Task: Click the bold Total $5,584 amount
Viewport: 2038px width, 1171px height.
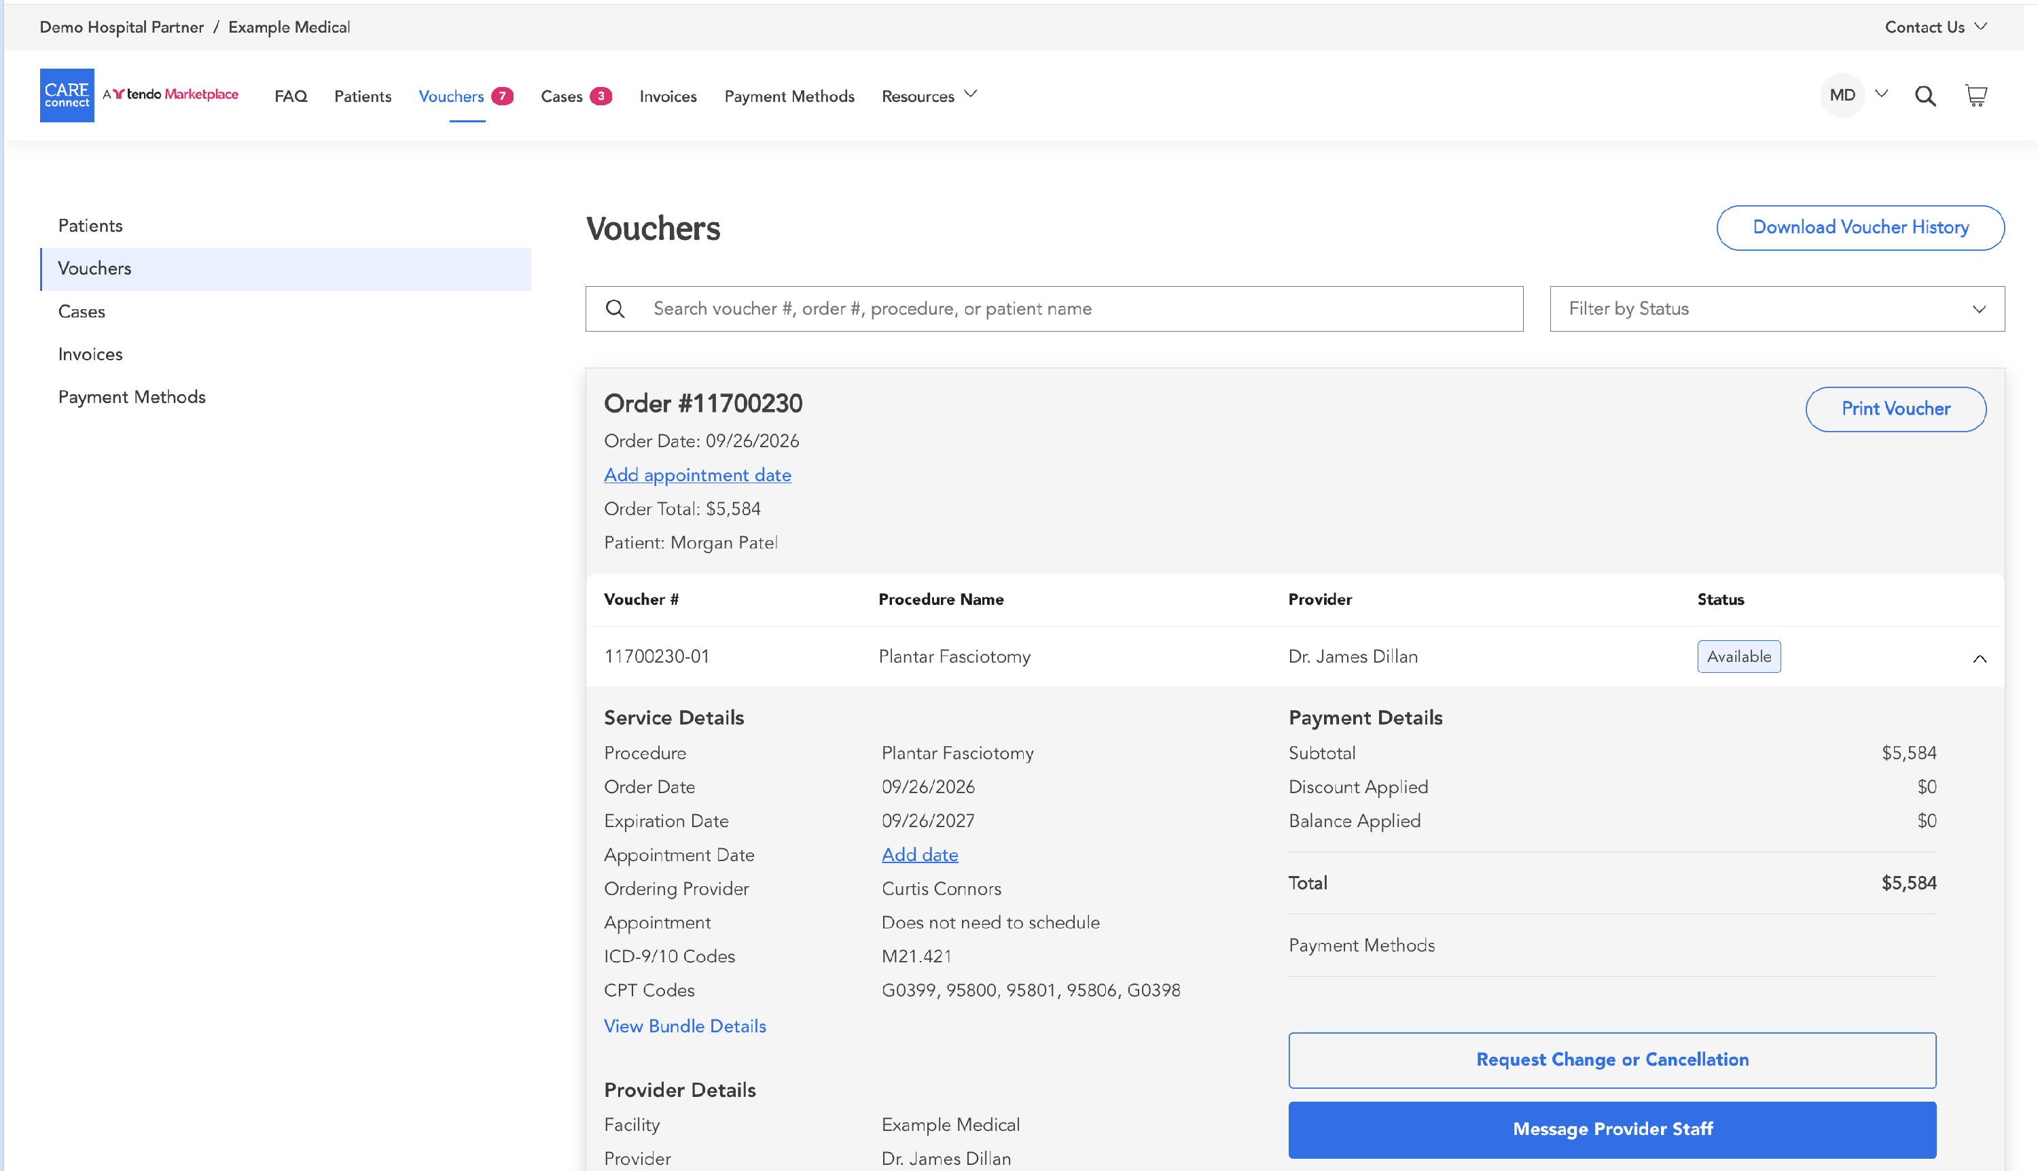Action: (1908, 883)
